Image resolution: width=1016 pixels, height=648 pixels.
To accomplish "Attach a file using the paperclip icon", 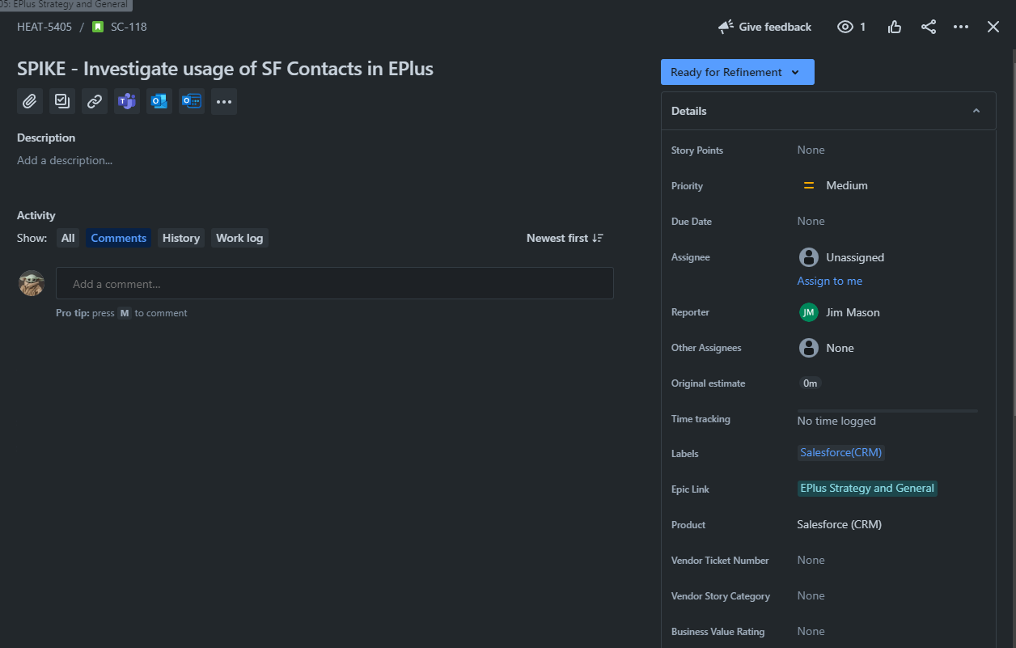I will click(x=30, y=101).
